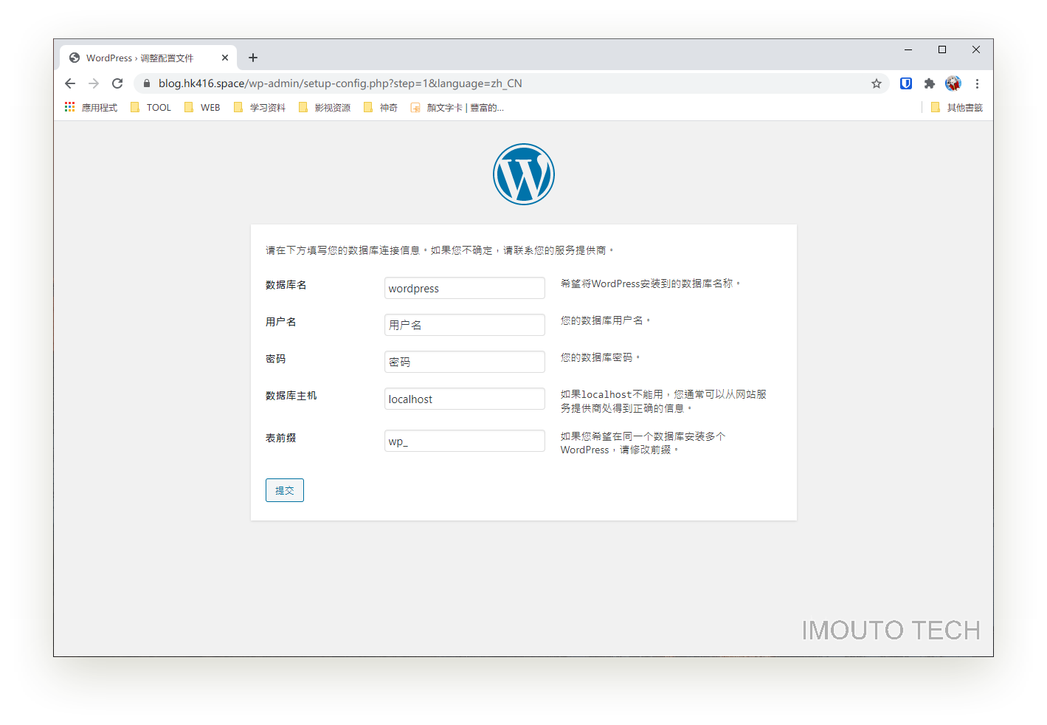Focus the 数据库名 wordpress field

tap(465, 288)
